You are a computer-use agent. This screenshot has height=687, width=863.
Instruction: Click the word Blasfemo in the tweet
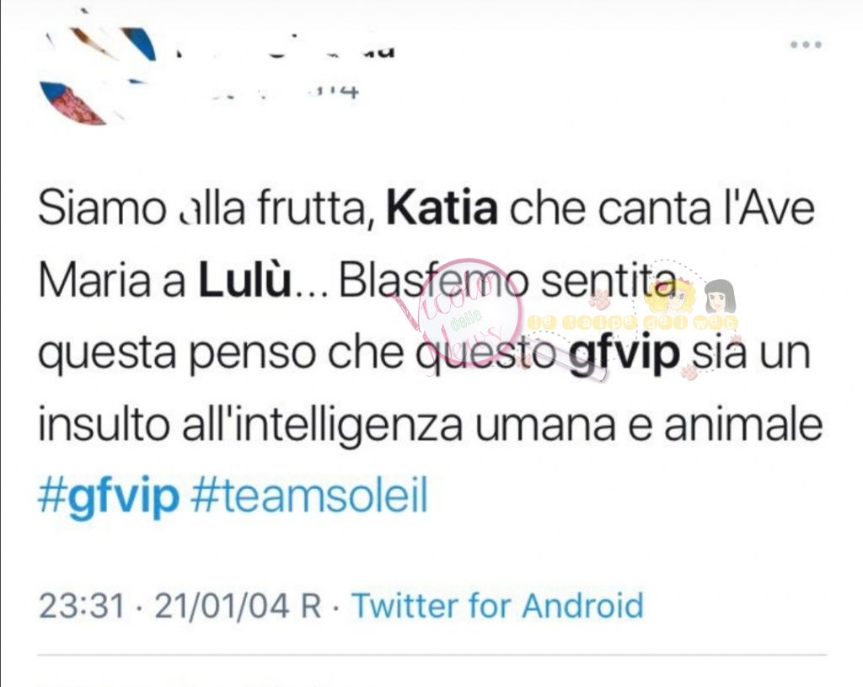pyautogui.click(x=431, y=281)
